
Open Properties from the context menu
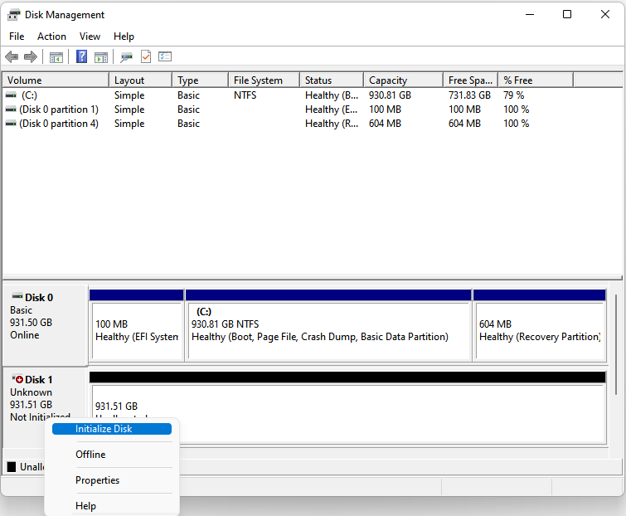(97, 480)
